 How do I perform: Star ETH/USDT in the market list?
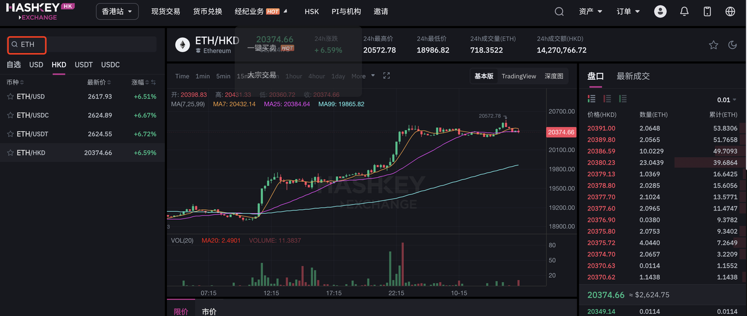click(x=10, y=134)
